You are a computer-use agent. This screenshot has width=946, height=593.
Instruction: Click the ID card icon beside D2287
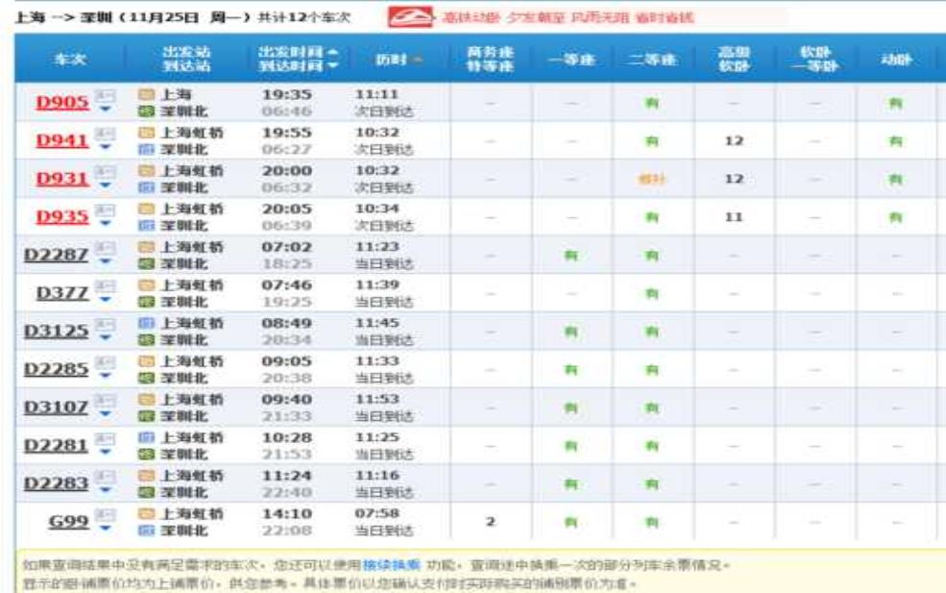click(x=106, y=248)
